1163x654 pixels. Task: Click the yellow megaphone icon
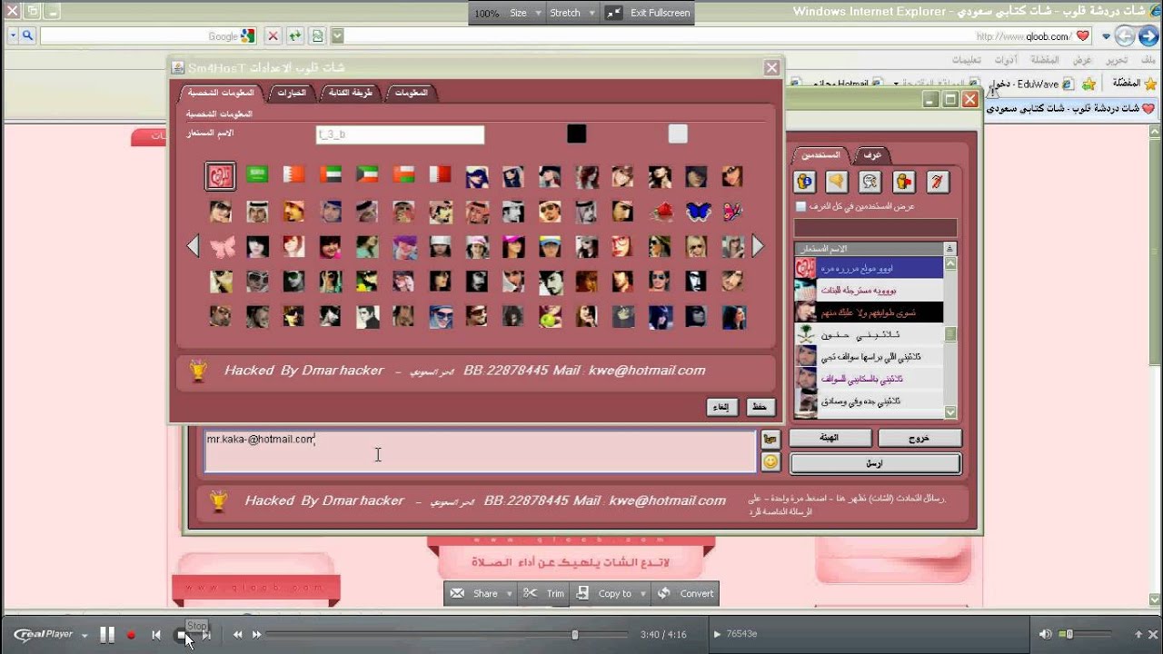click(837, 182)
